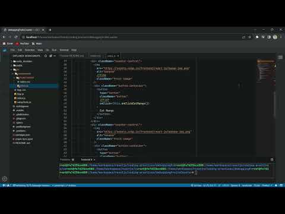Open a new browser tab
The height and width of the screenshot is (214, 285).
pos(50,30)
